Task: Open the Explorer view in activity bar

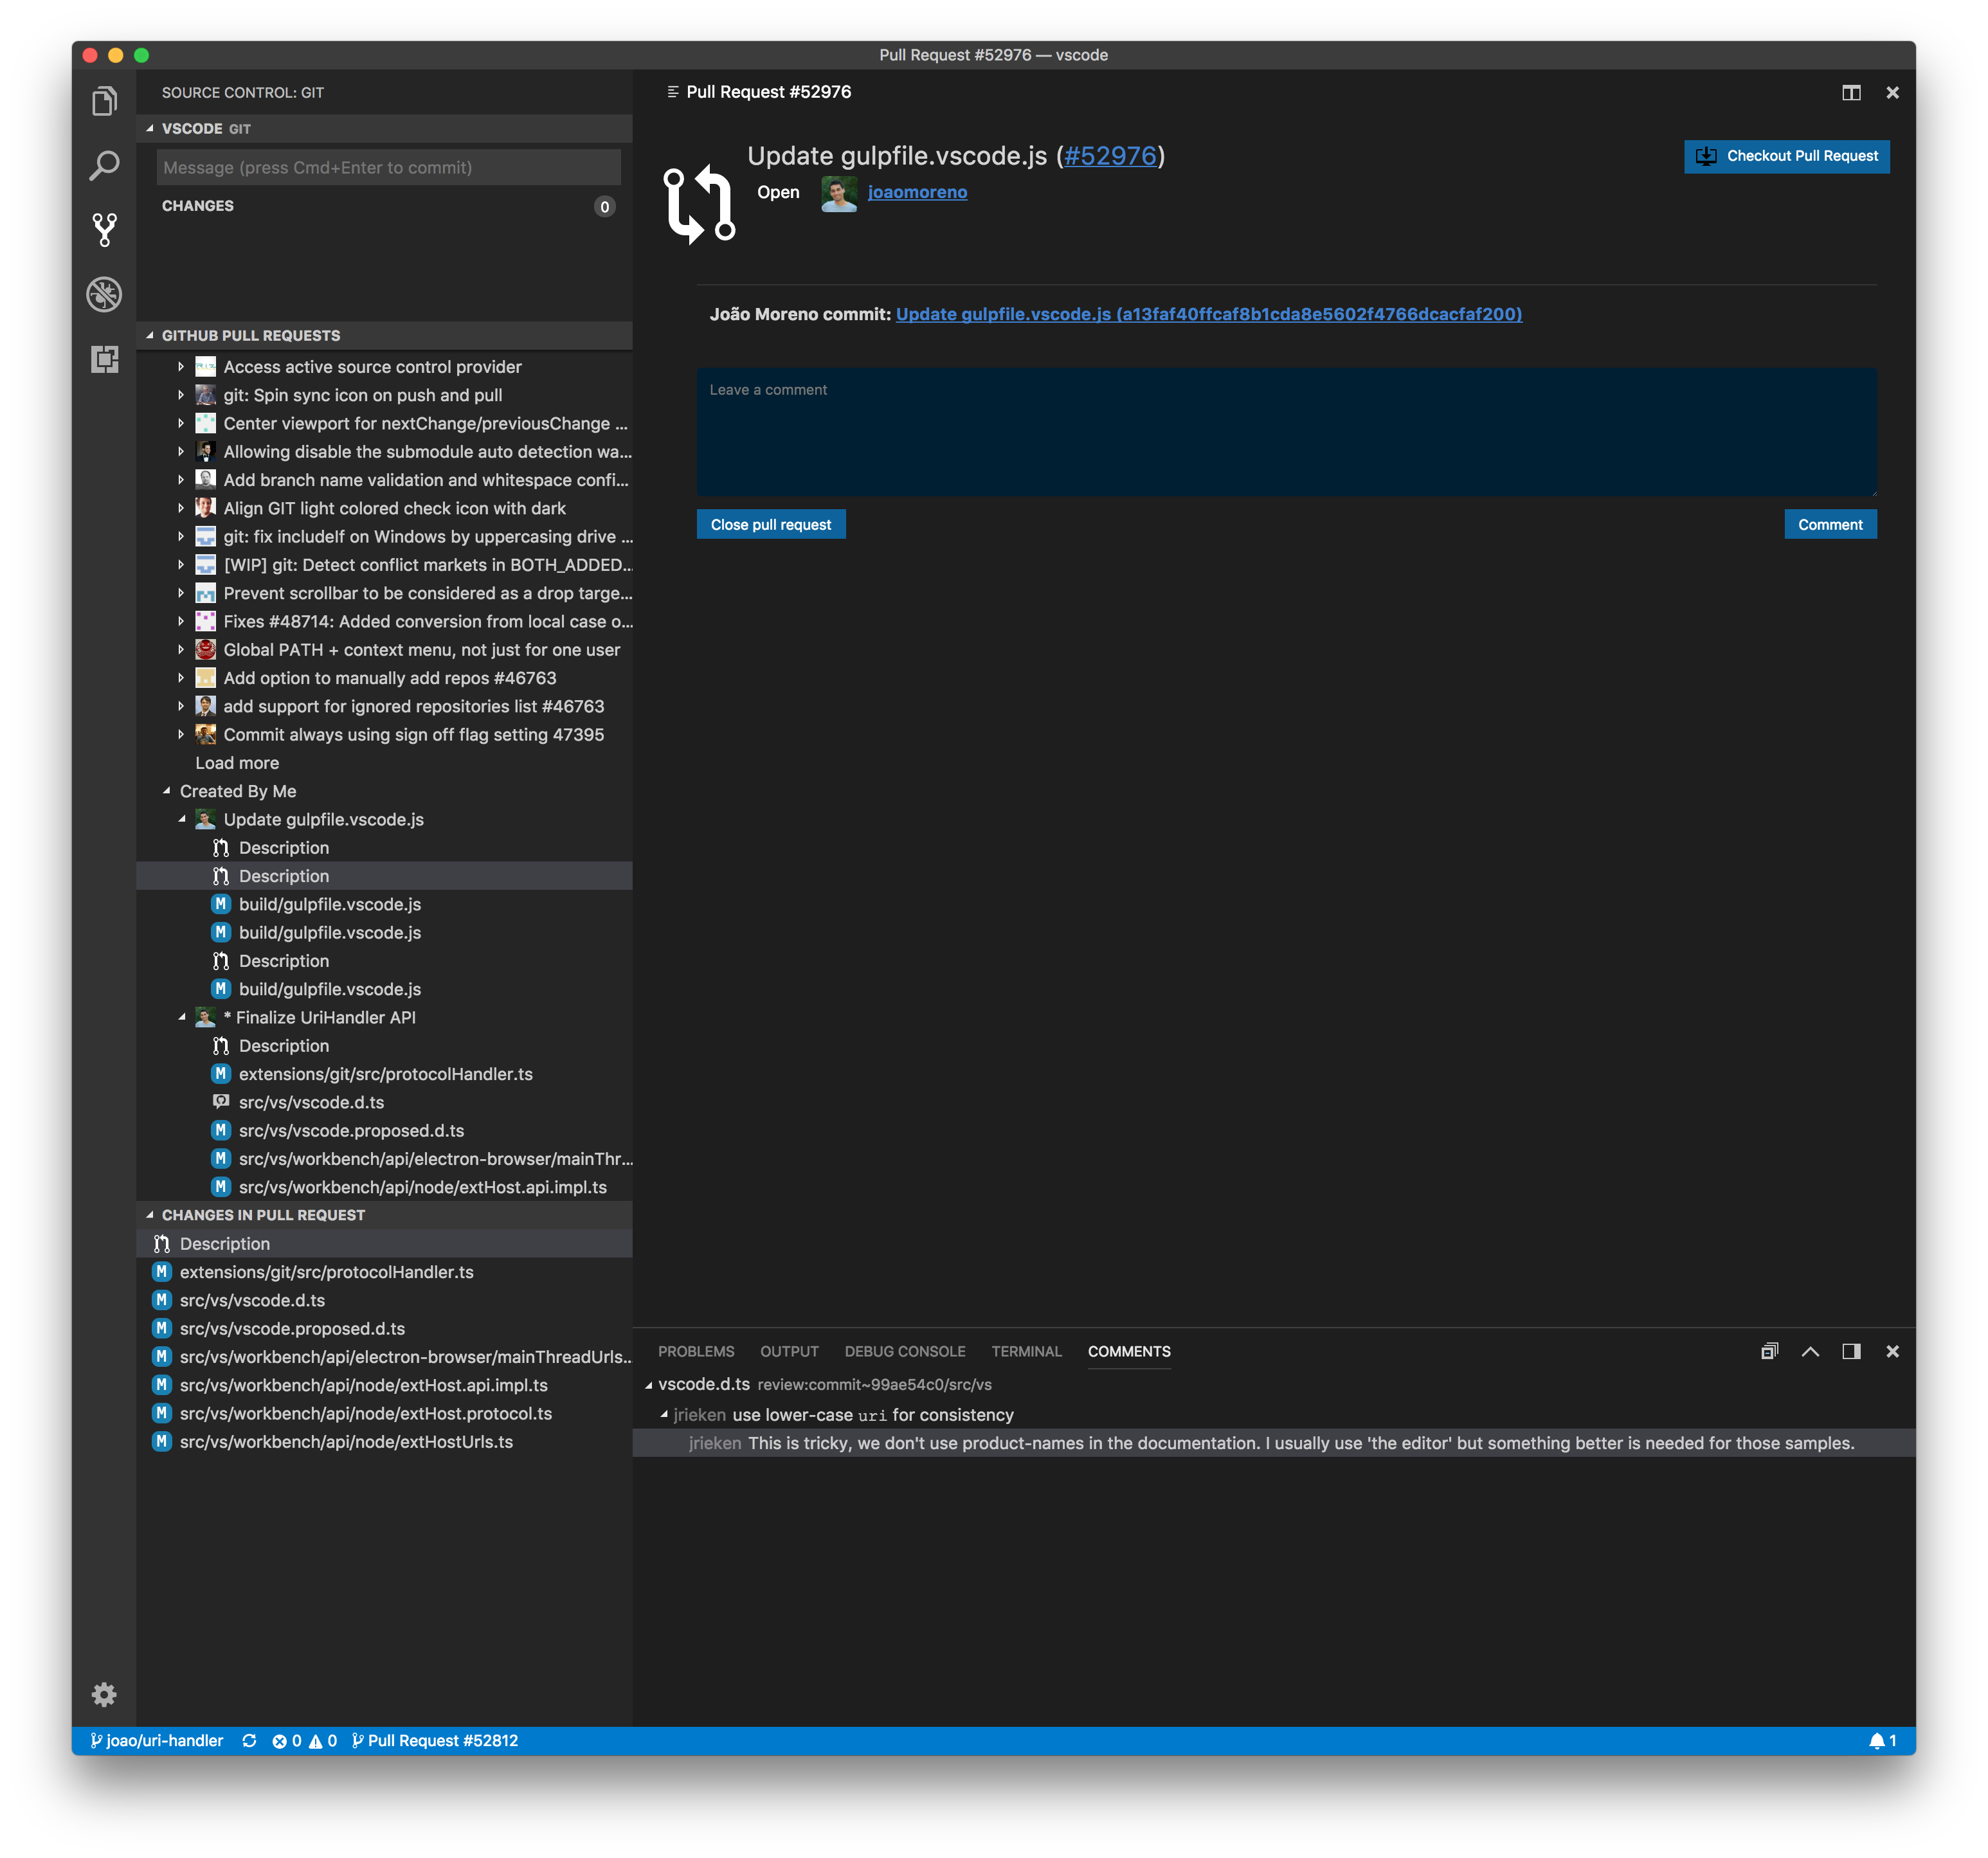Action: (x=104, y=101)
